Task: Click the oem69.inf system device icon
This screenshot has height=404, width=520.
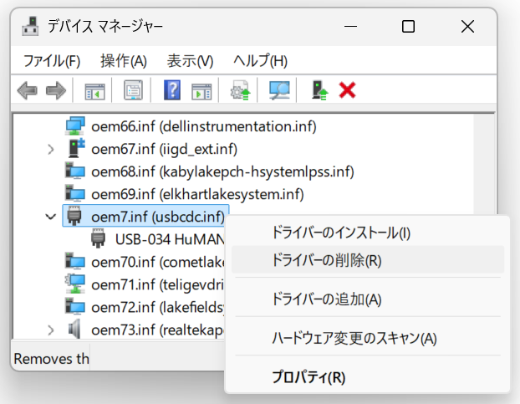Action: [75, 194]
